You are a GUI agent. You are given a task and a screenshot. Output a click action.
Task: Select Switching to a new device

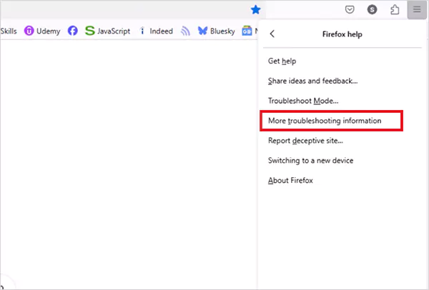340,161
